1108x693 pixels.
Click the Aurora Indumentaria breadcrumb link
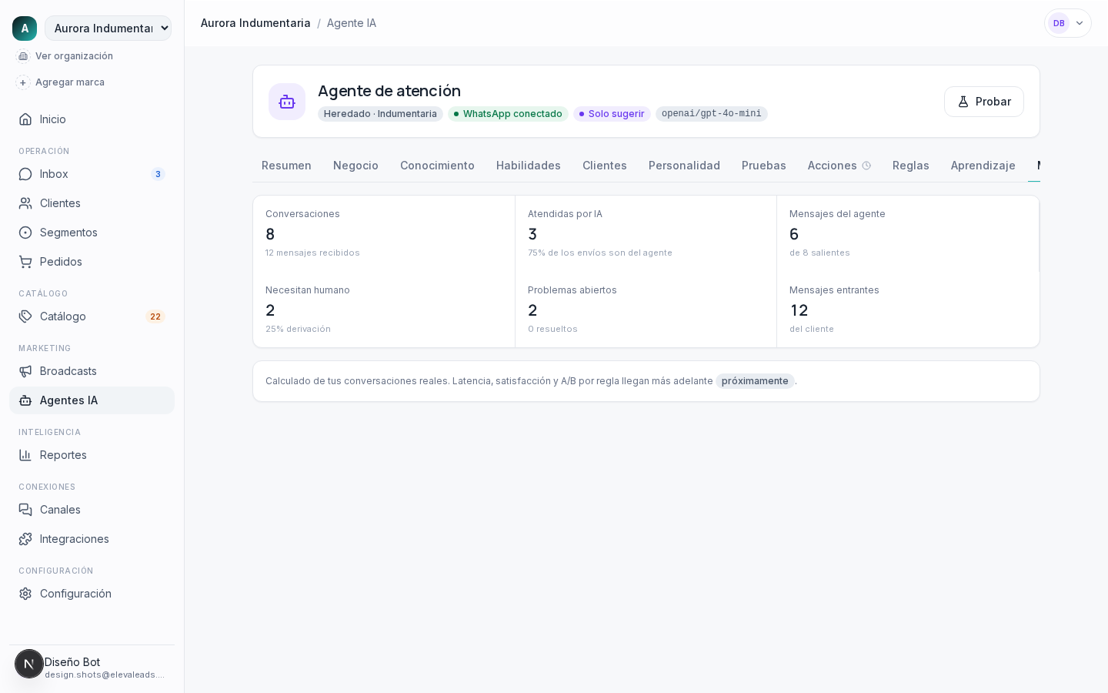[255, 23]
